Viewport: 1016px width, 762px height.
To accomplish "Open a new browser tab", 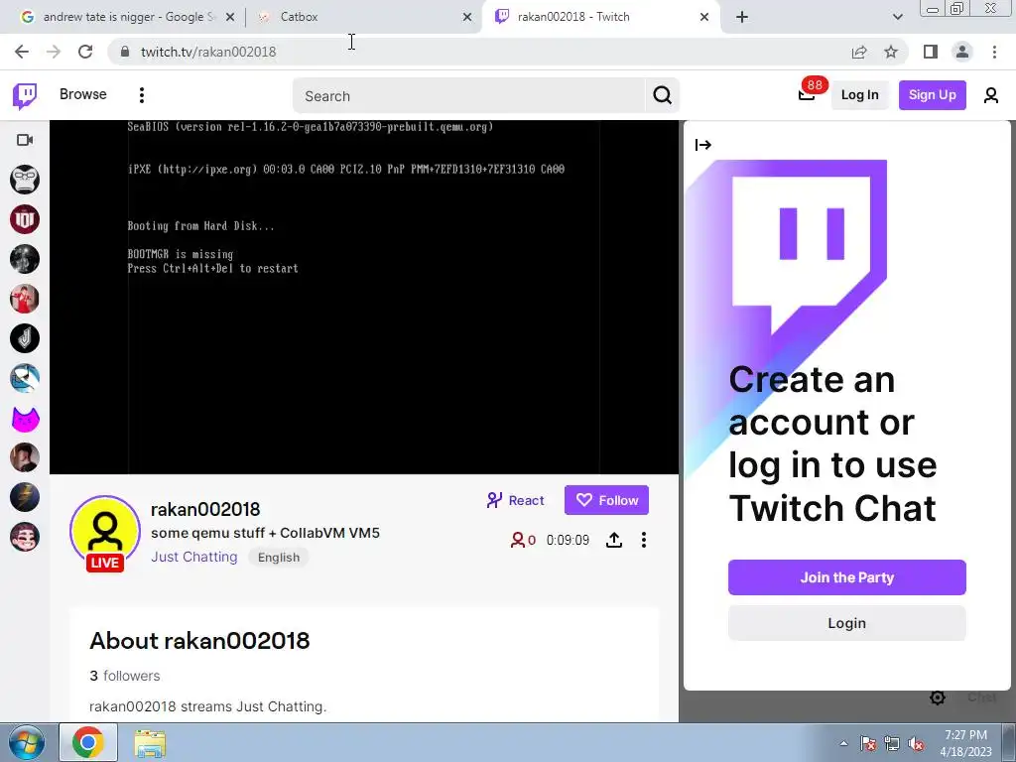I will pos(742,17).
